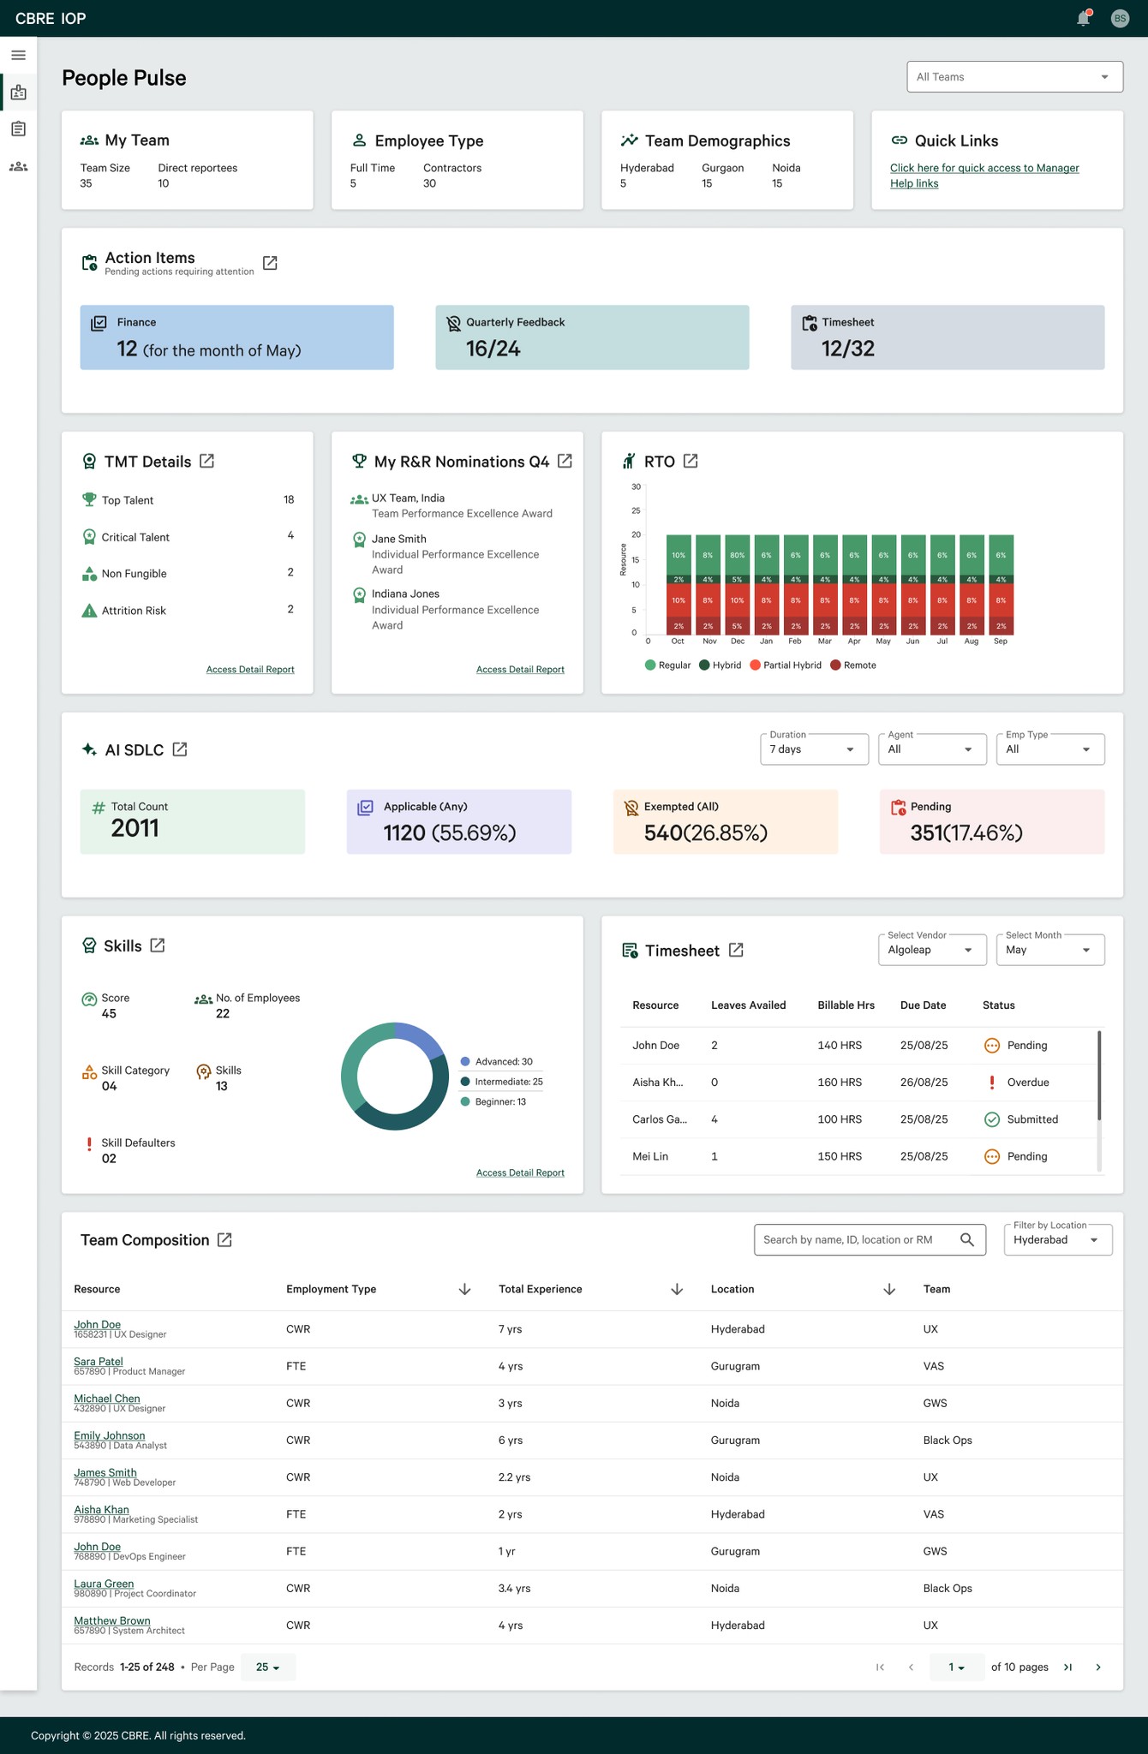Click the Finance checklist icon

(x=99, y=323)
